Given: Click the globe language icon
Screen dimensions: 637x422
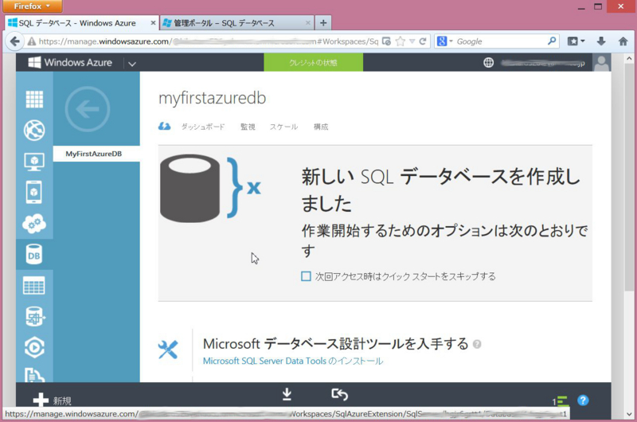Looking at the screenshot, I should 488,63.
